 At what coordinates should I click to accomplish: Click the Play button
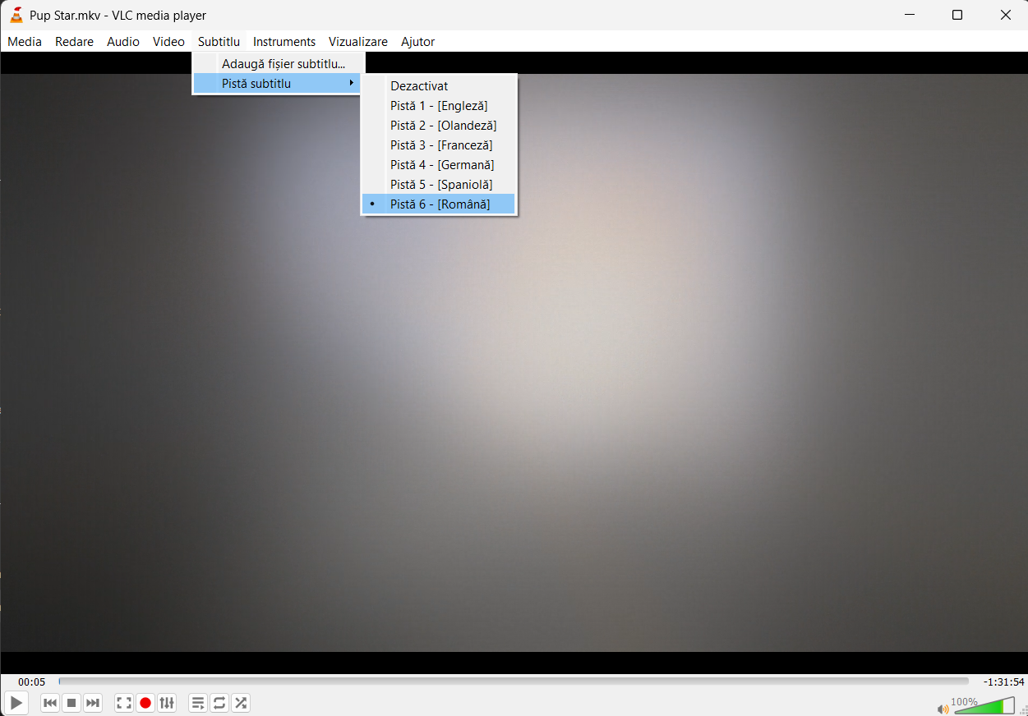(x=16, y=703)
